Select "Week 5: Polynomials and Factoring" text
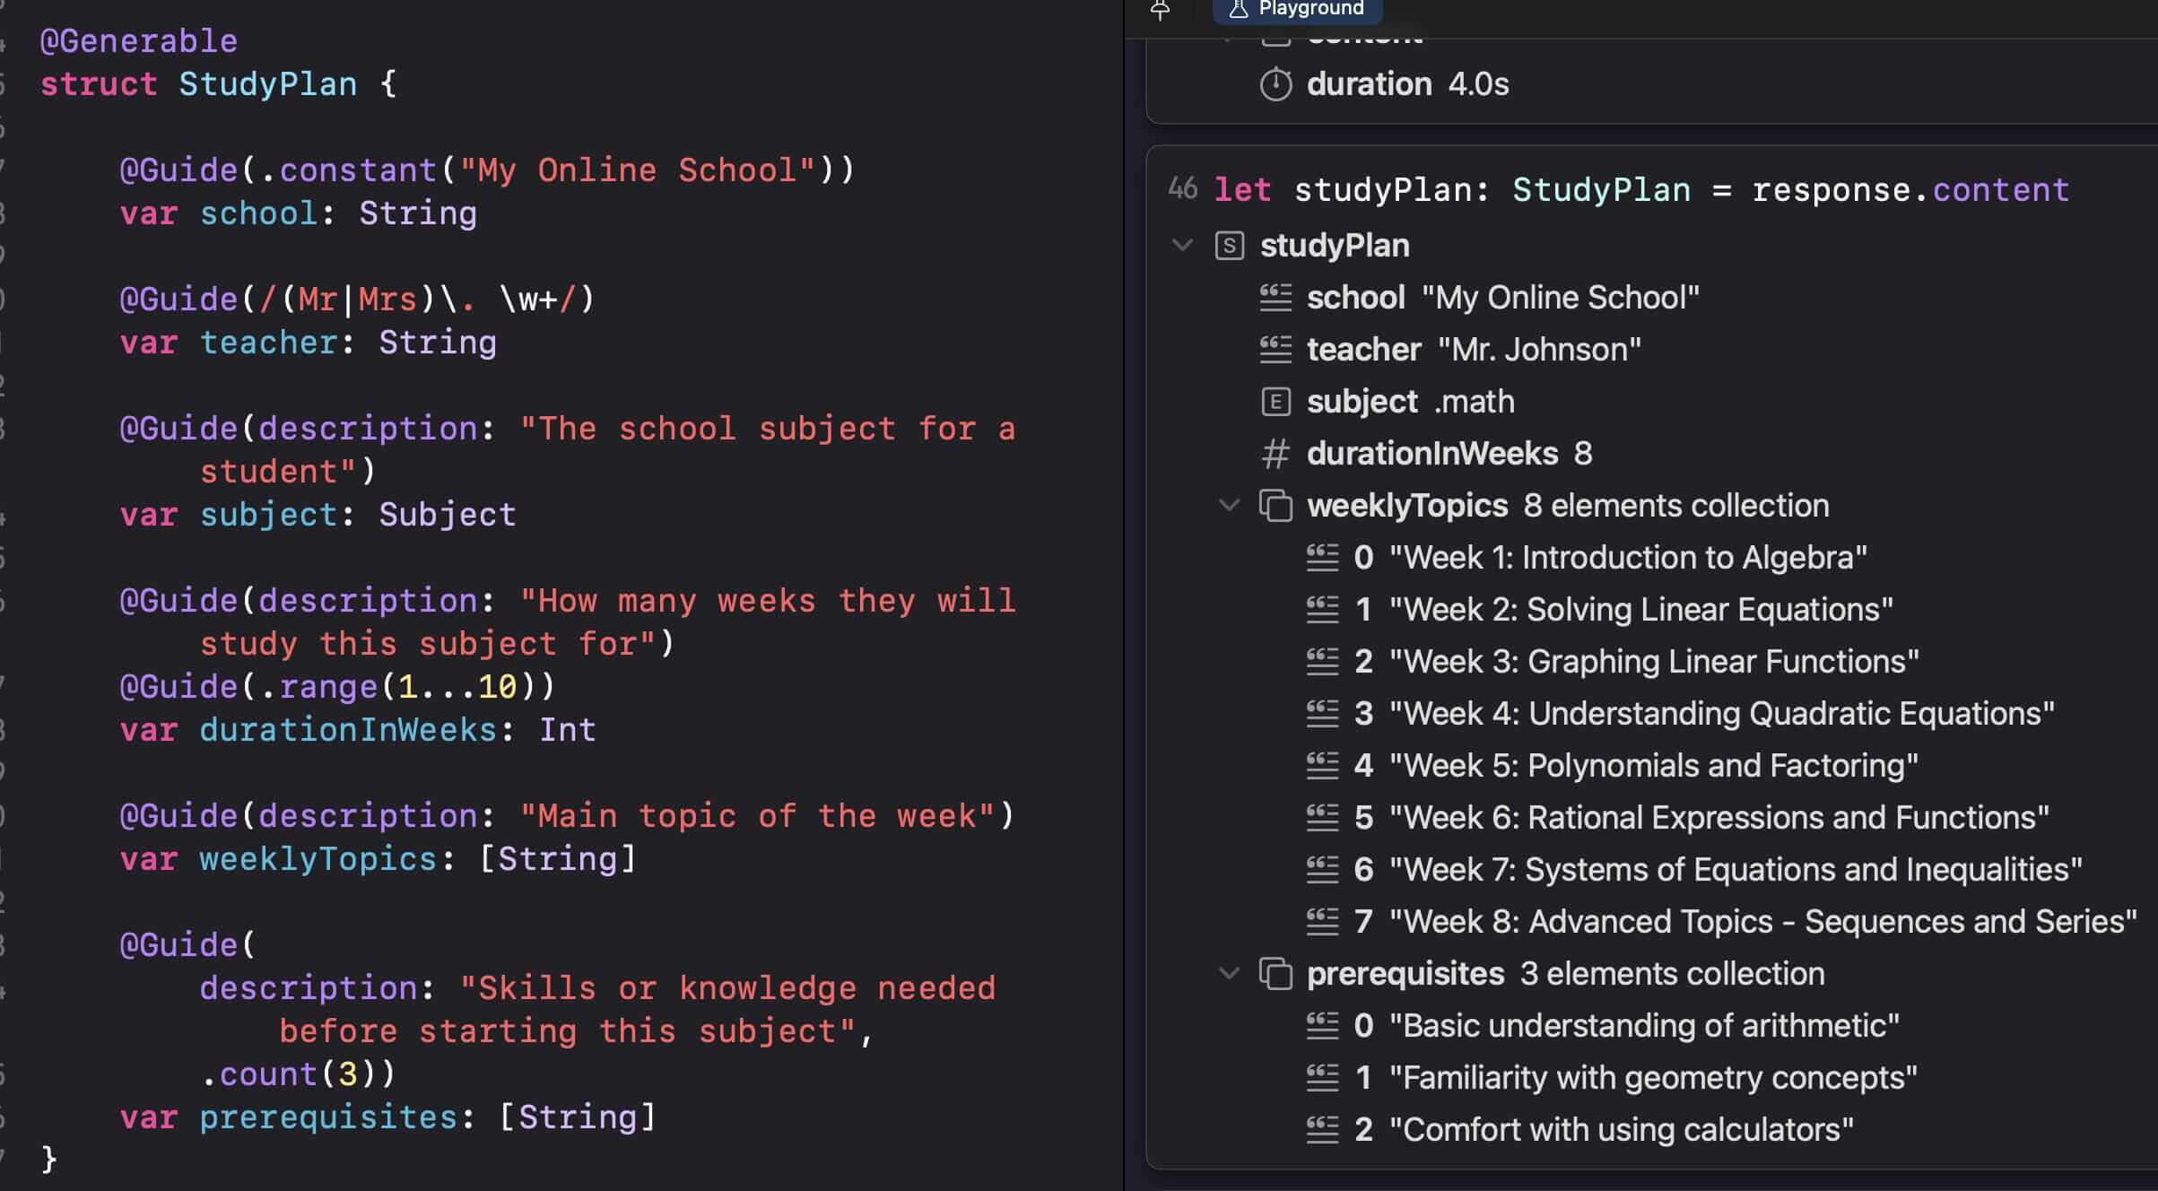Image resolution: width=2158 pixels, height=1191 pixels. tap(1654, 766)
